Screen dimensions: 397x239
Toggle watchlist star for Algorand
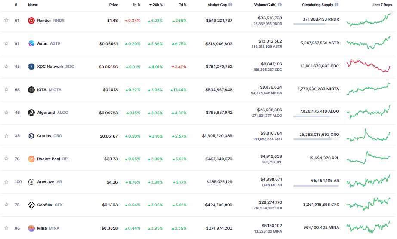pos(6,113)
